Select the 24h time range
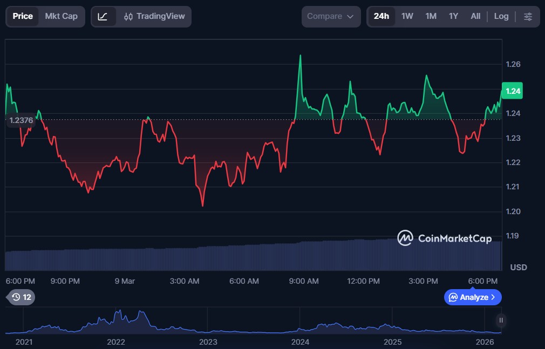Image resolution: width=545 pixels, height=349 pixels. click(381, 17)
